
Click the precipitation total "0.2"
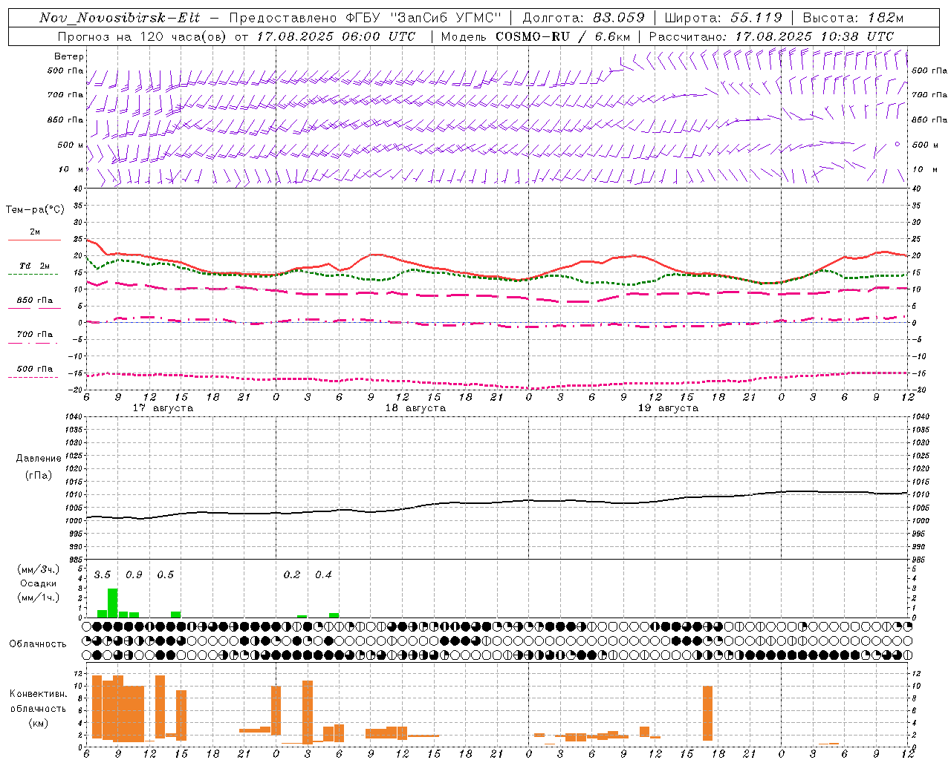pyautogui.click(x=292, y=574)
